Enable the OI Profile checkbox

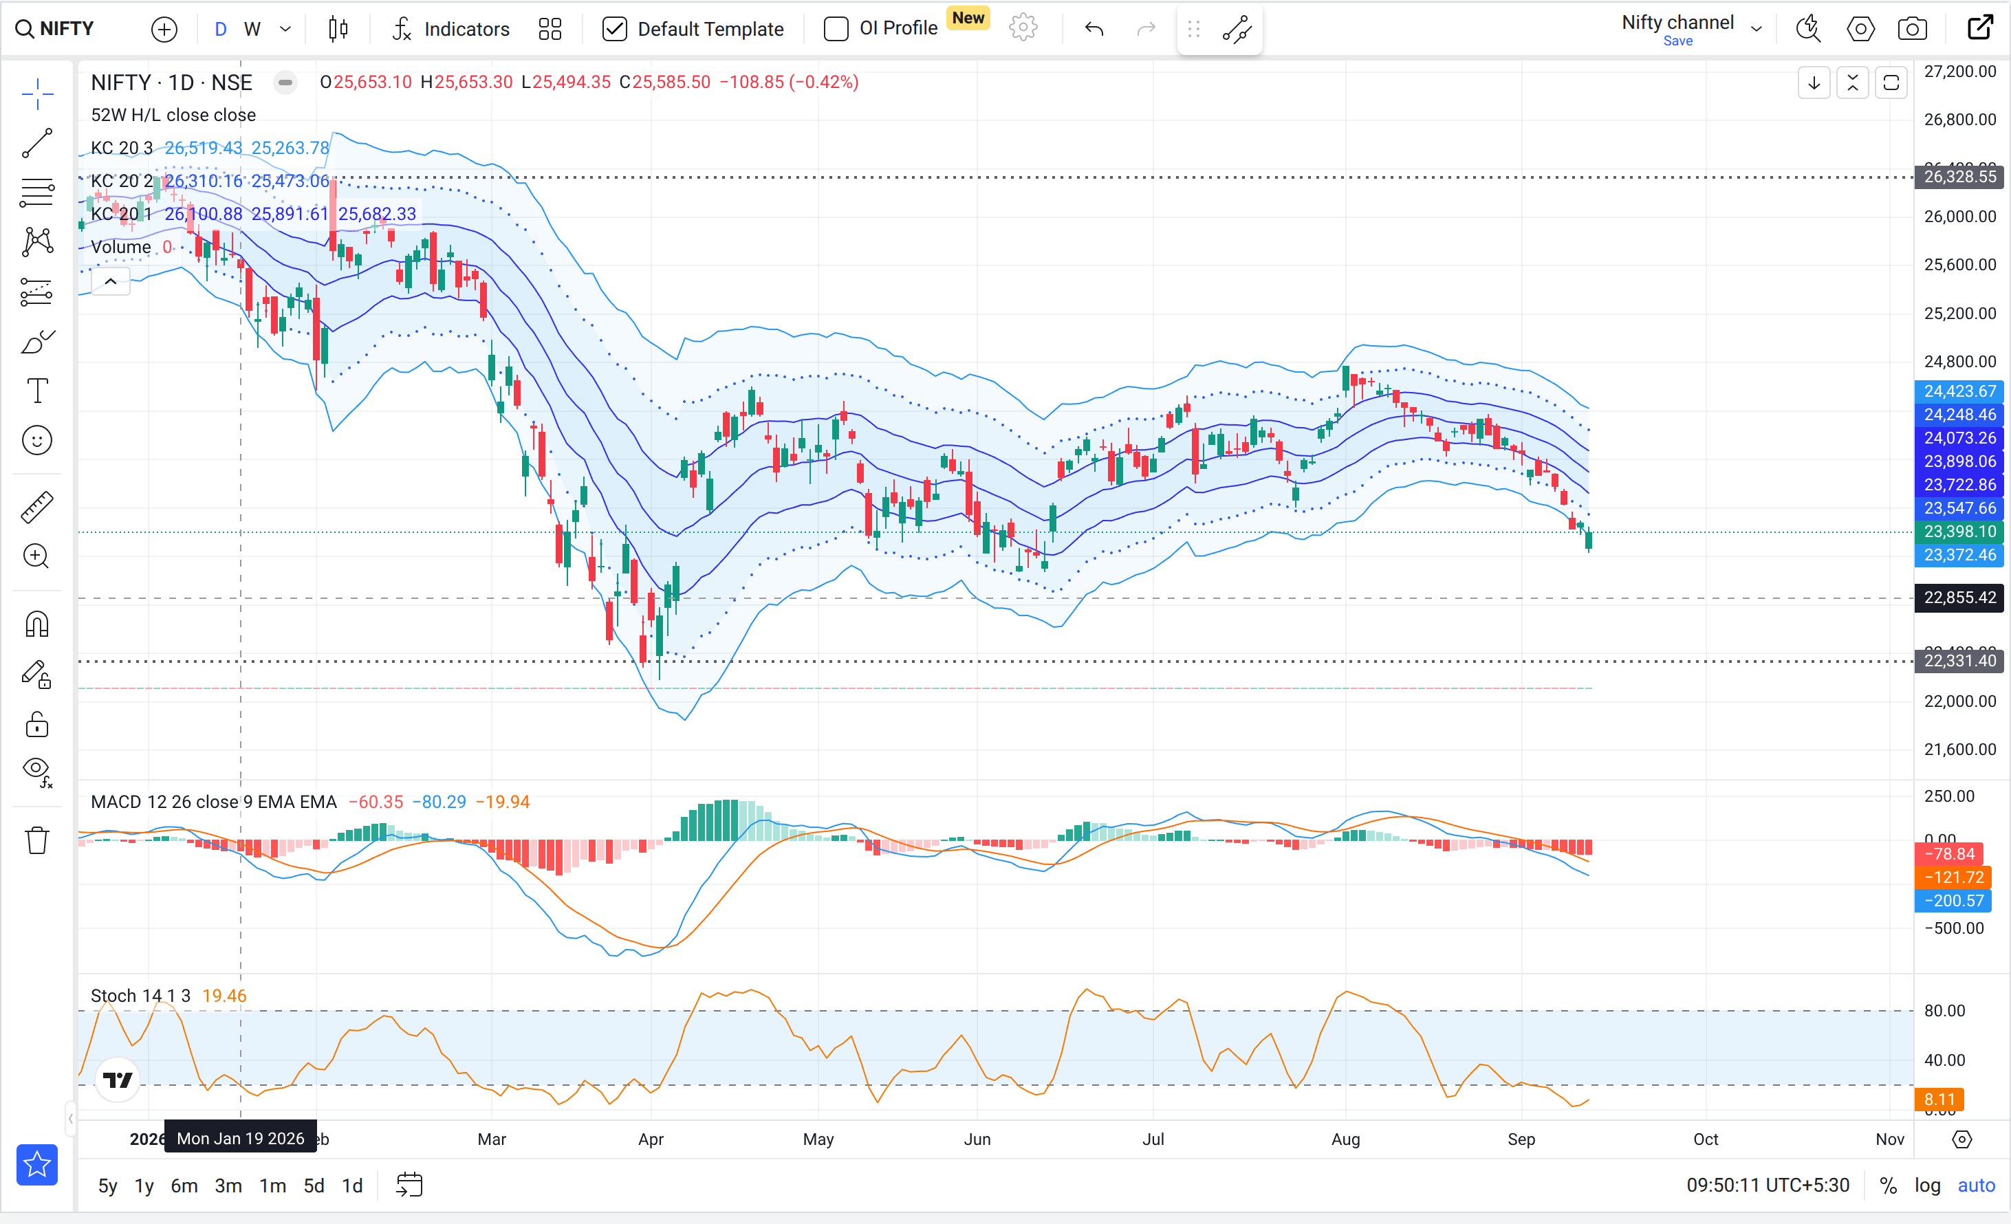pos(836,30)
